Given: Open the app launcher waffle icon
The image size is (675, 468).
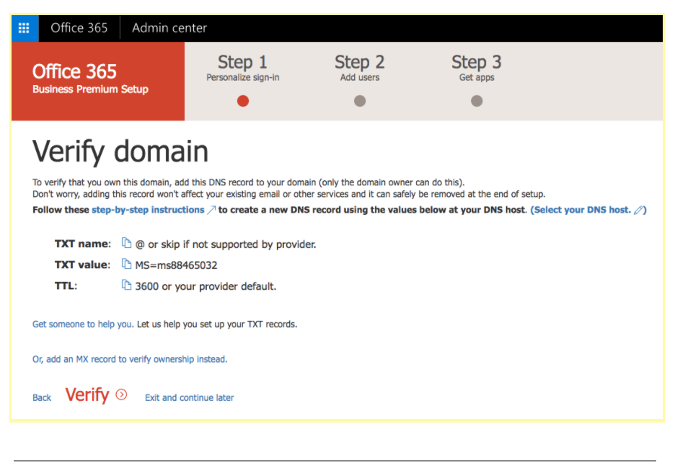Looking at the screenshot, I should click(24, 28).
